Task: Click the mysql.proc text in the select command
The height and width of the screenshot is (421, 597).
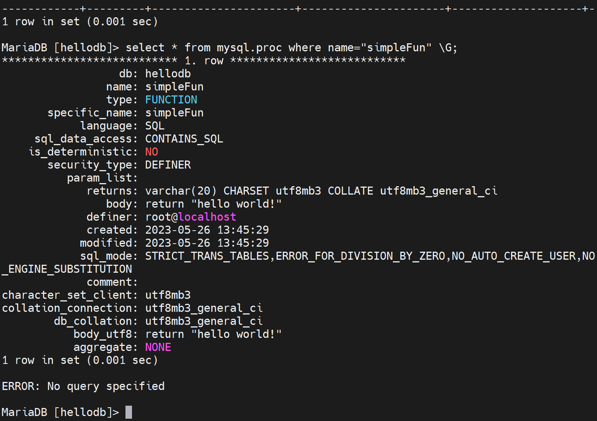Action: 249,48
